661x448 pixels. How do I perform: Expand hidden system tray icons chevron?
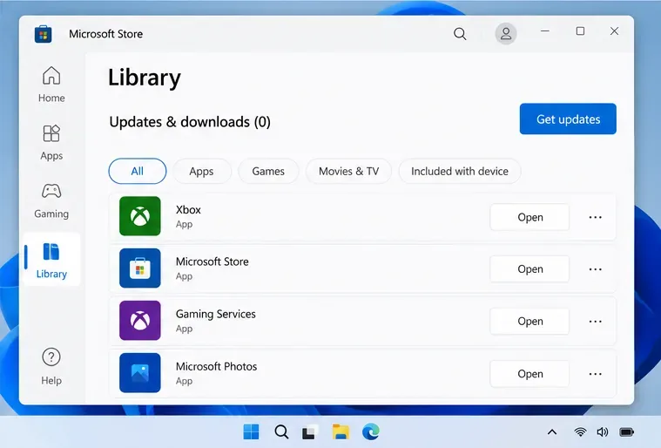pyautogui.click(x=552, y=432)
